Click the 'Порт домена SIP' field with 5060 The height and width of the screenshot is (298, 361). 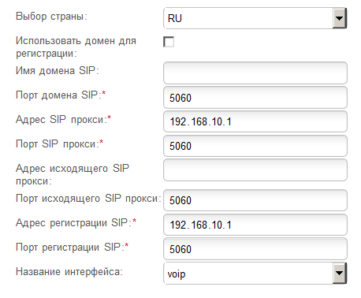point(255,98)
